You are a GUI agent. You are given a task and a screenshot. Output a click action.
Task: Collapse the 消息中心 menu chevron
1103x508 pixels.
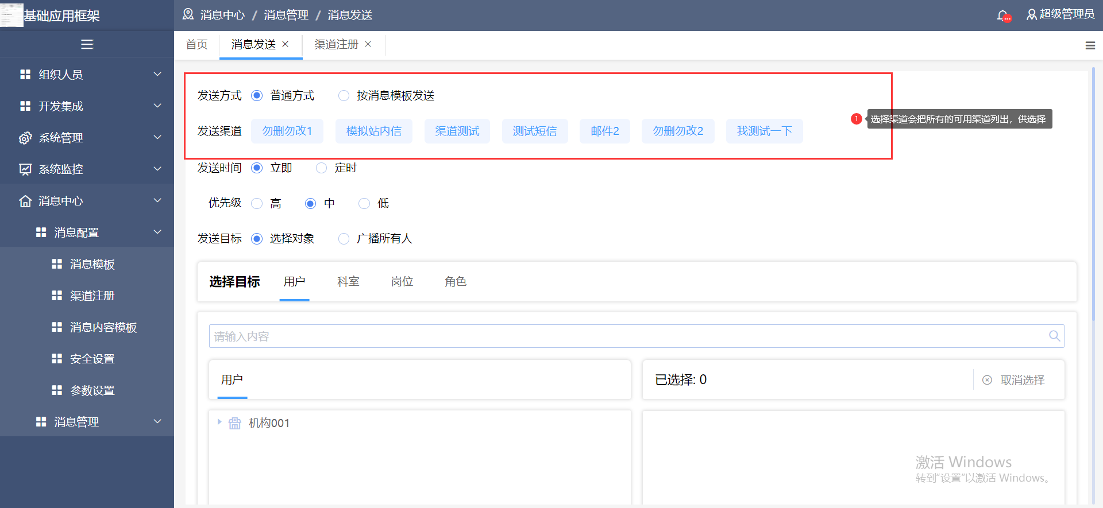pyautogui.click(x=157, y=200)
